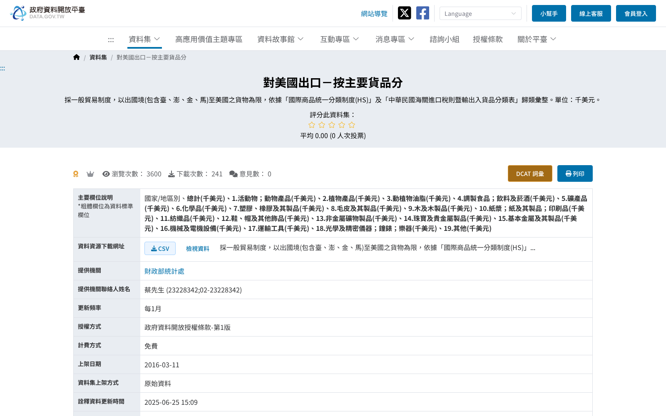Click the text 平均 0.00 (0 人次投票)
This screenshot has height=416, width=666.
(333, 136)
